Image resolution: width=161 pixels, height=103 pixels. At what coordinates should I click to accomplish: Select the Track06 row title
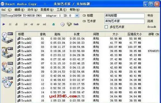click(x=26, y=59)
